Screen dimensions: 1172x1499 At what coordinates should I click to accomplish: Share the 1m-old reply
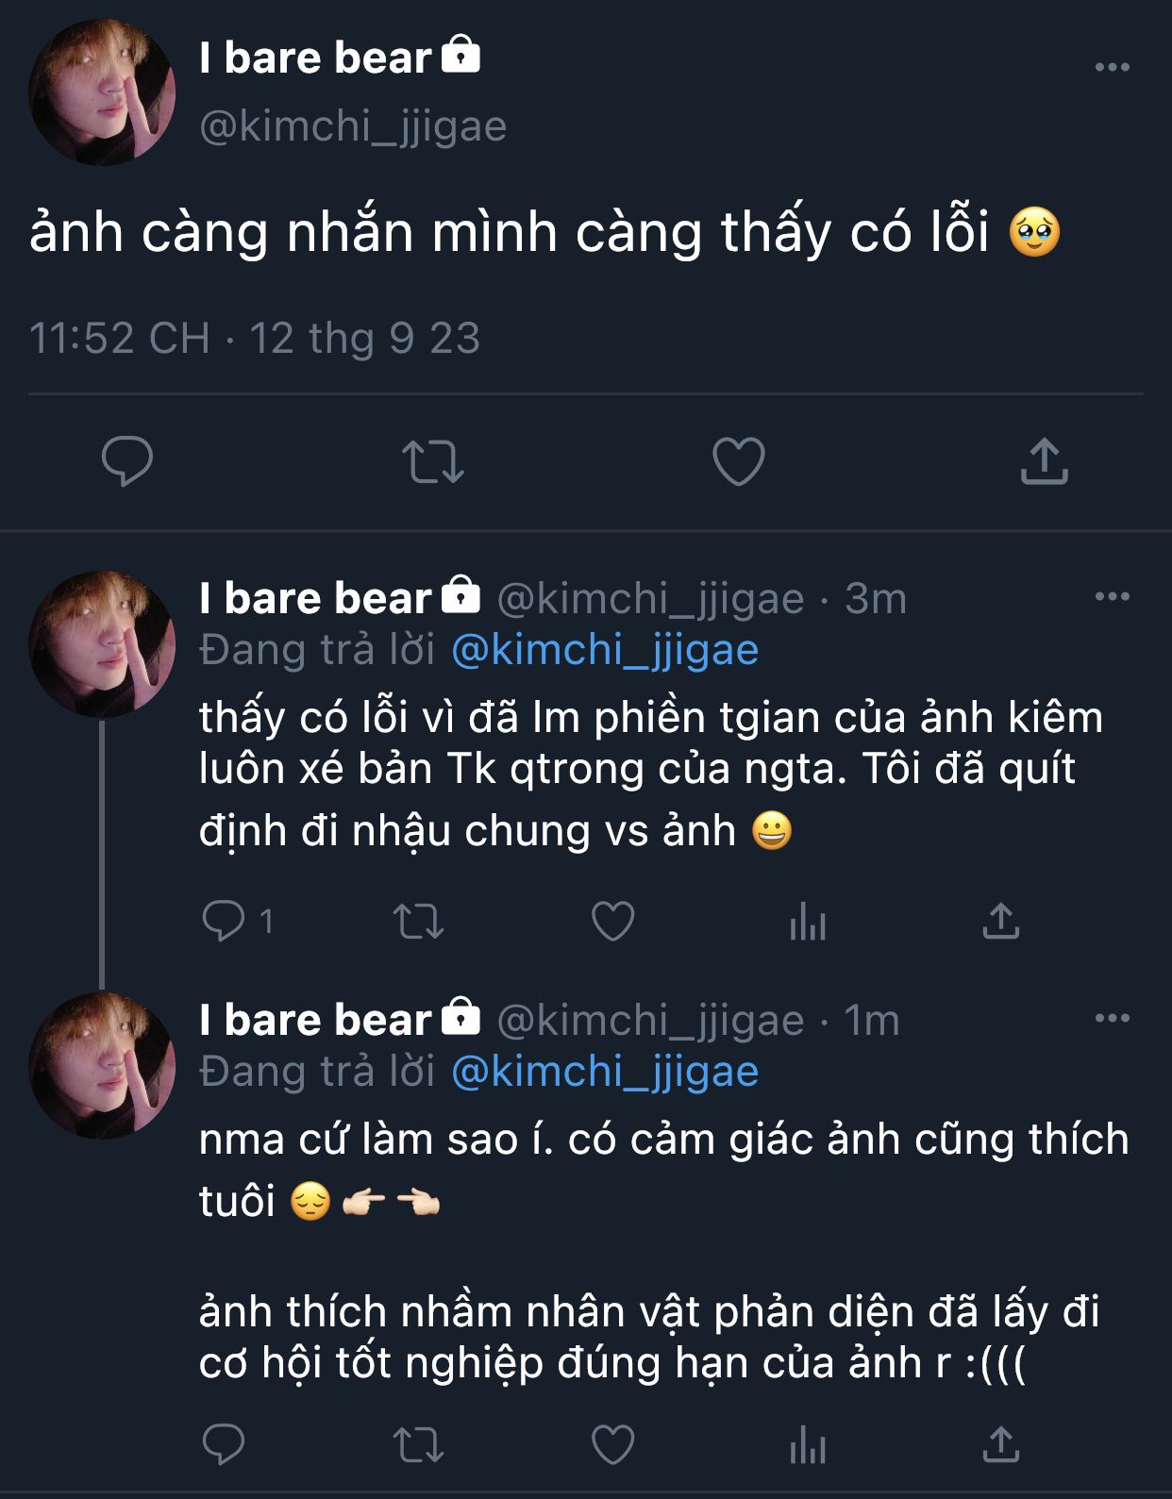1000,1444
